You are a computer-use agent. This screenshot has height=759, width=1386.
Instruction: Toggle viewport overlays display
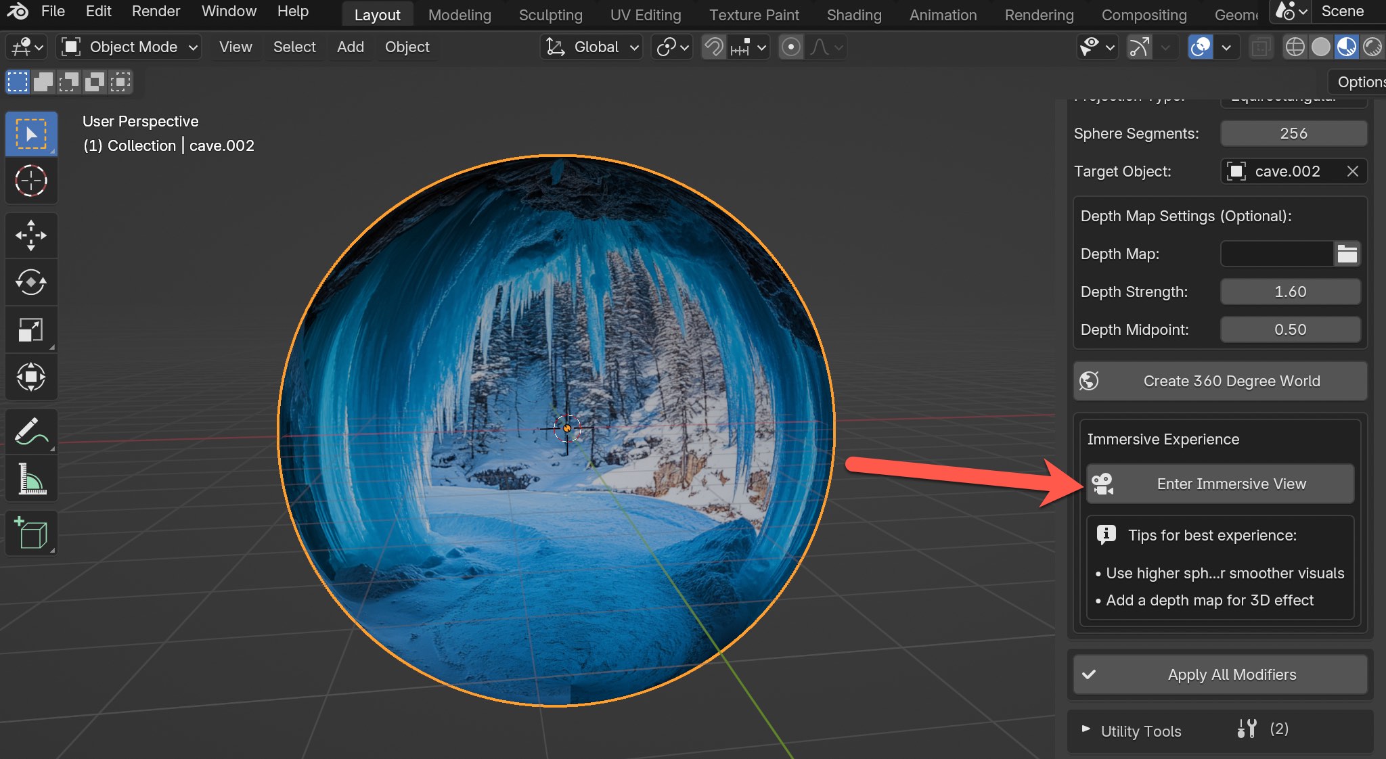[x=1201, y=47]
